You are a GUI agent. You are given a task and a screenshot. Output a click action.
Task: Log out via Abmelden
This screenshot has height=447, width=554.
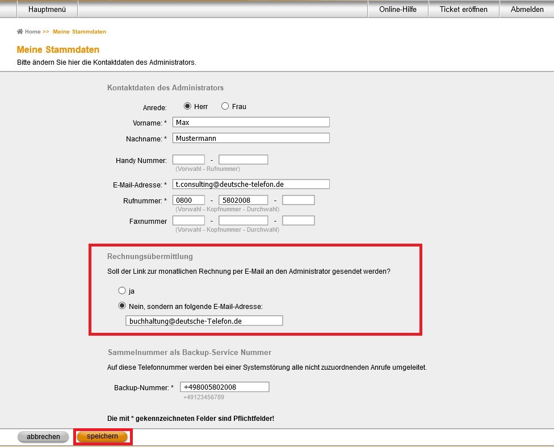527,9
